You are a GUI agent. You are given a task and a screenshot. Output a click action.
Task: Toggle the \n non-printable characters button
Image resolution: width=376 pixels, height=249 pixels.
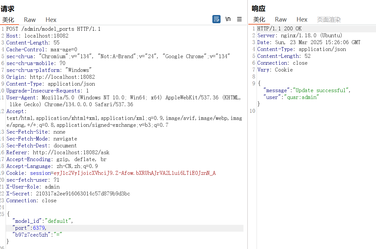coord(228,19)
